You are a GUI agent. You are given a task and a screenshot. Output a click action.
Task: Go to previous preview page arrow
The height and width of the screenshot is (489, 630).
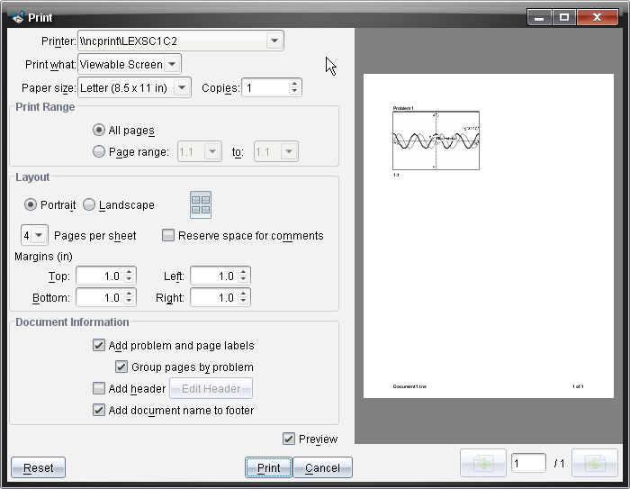482,463
